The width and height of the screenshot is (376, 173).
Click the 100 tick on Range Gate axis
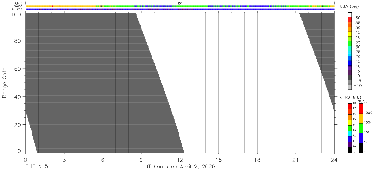click(17, 14)
